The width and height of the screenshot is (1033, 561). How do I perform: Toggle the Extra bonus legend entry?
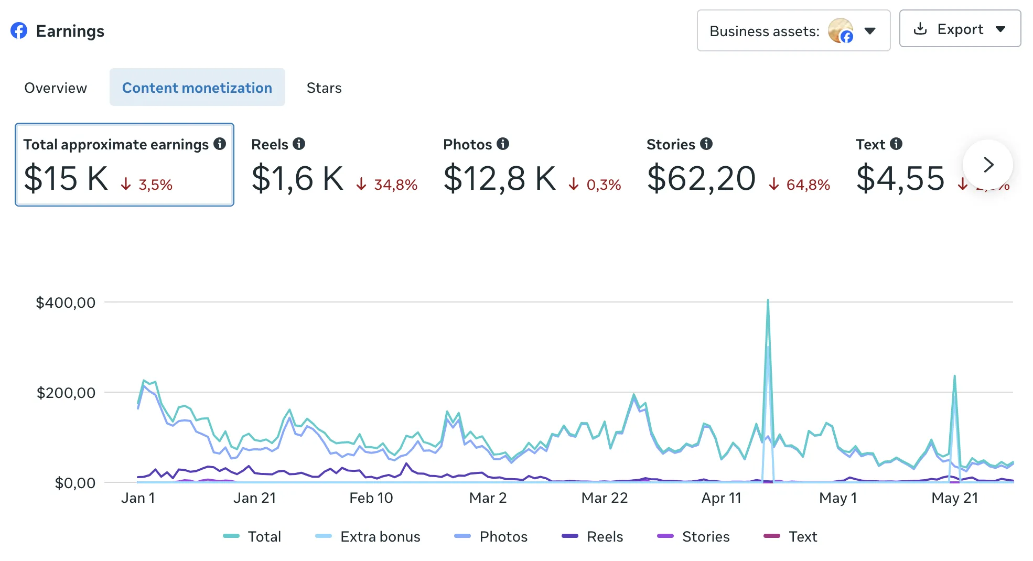(x=368, y=536)
